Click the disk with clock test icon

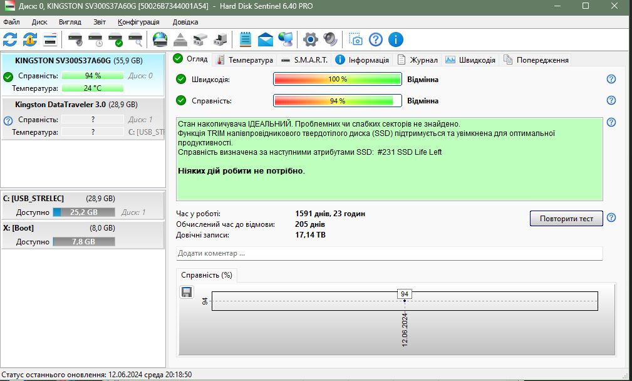pyautogui.click(x=96, y=39)
